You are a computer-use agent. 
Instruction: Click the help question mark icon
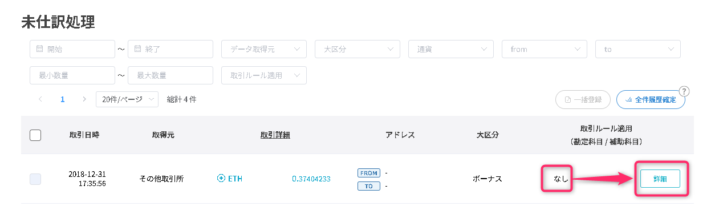pos(684,91)
